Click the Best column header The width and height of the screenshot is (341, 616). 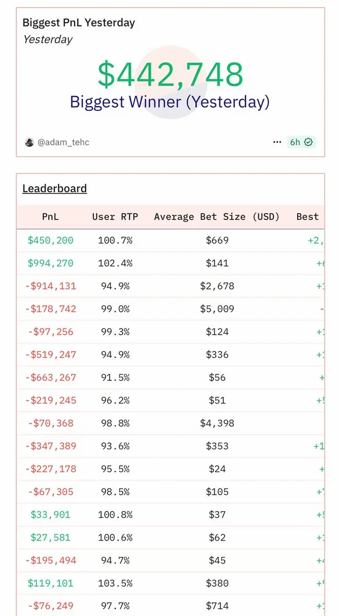pyautogui.click(x=308, y=217)
